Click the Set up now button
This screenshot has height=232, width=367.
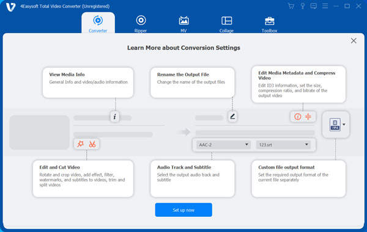tap(183, 210)
